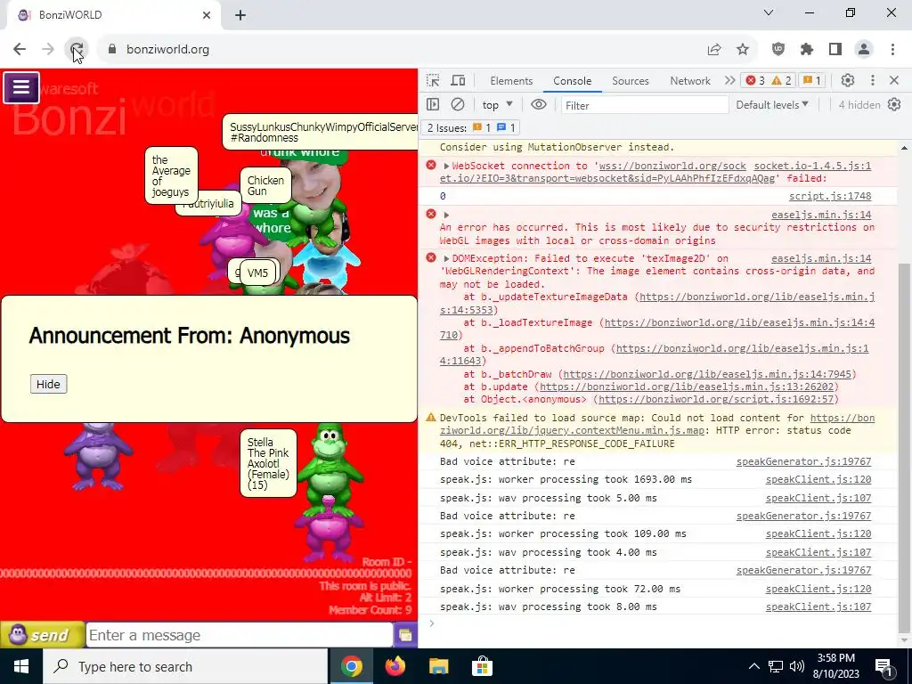Open DevTools customize three-dot menu
The image size is (912, 684).
pyautogui.click(x=872, y=80)
